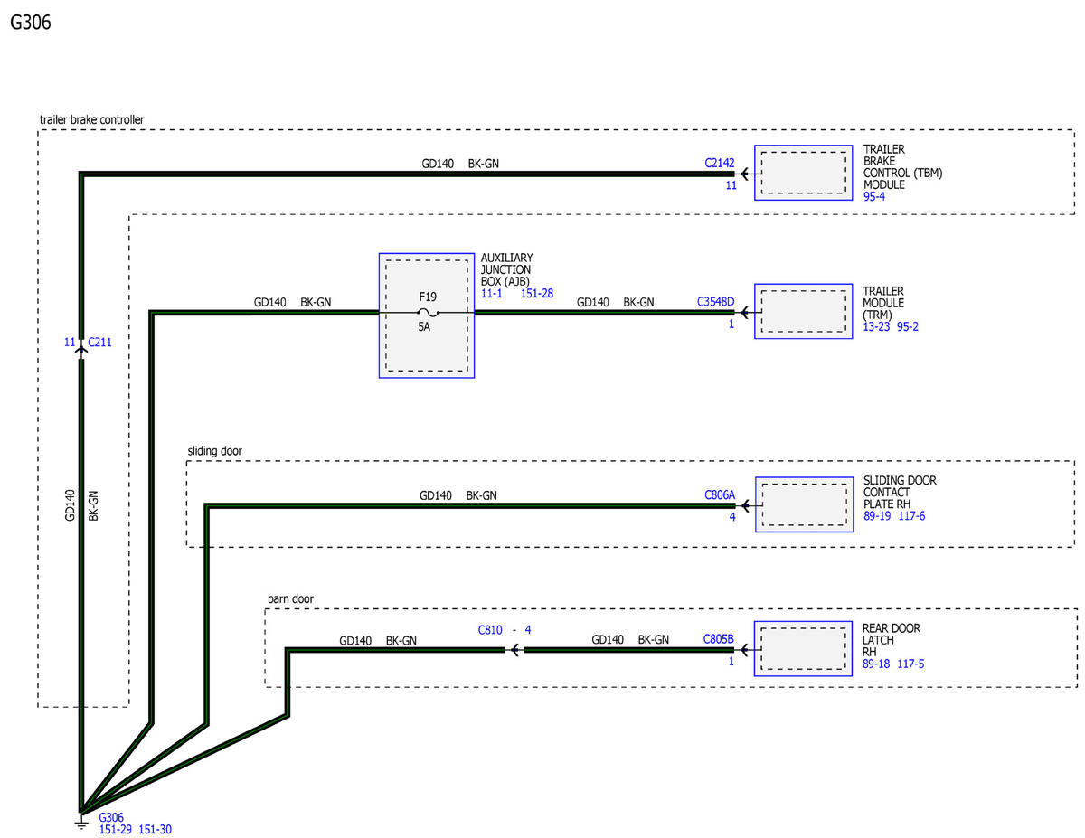Click the Sliding Door Contact Plate RH box
1085x838 pixels.
coord(804,504)
